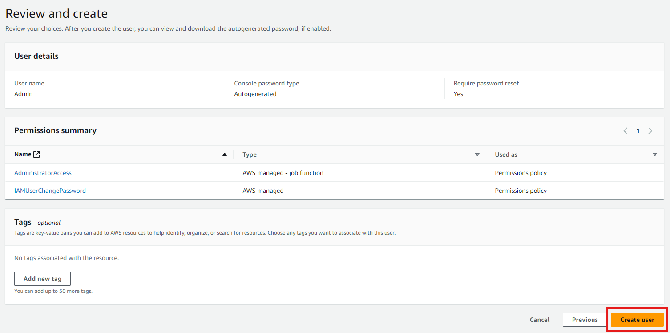The height and width of the screenshot is (333, 670).
Task: Sort by Name using the ascending arrow
Action: click(x=224, y=154)
